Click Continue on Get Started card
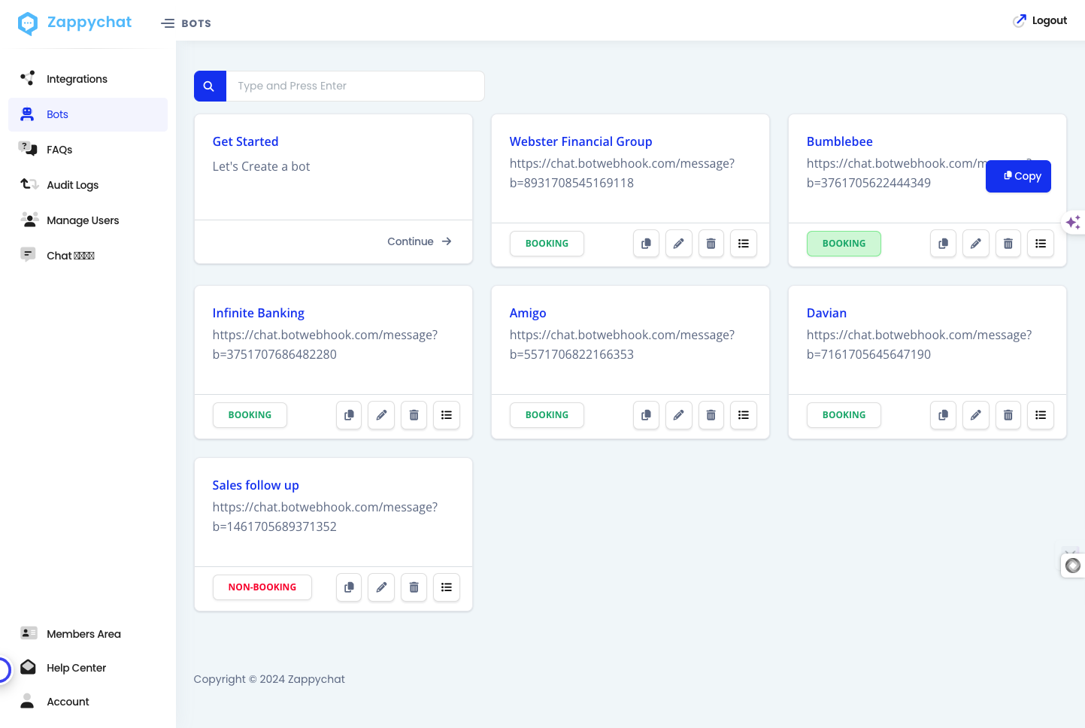The width and height of the screenshot is (1085, 728). point(420,241)
